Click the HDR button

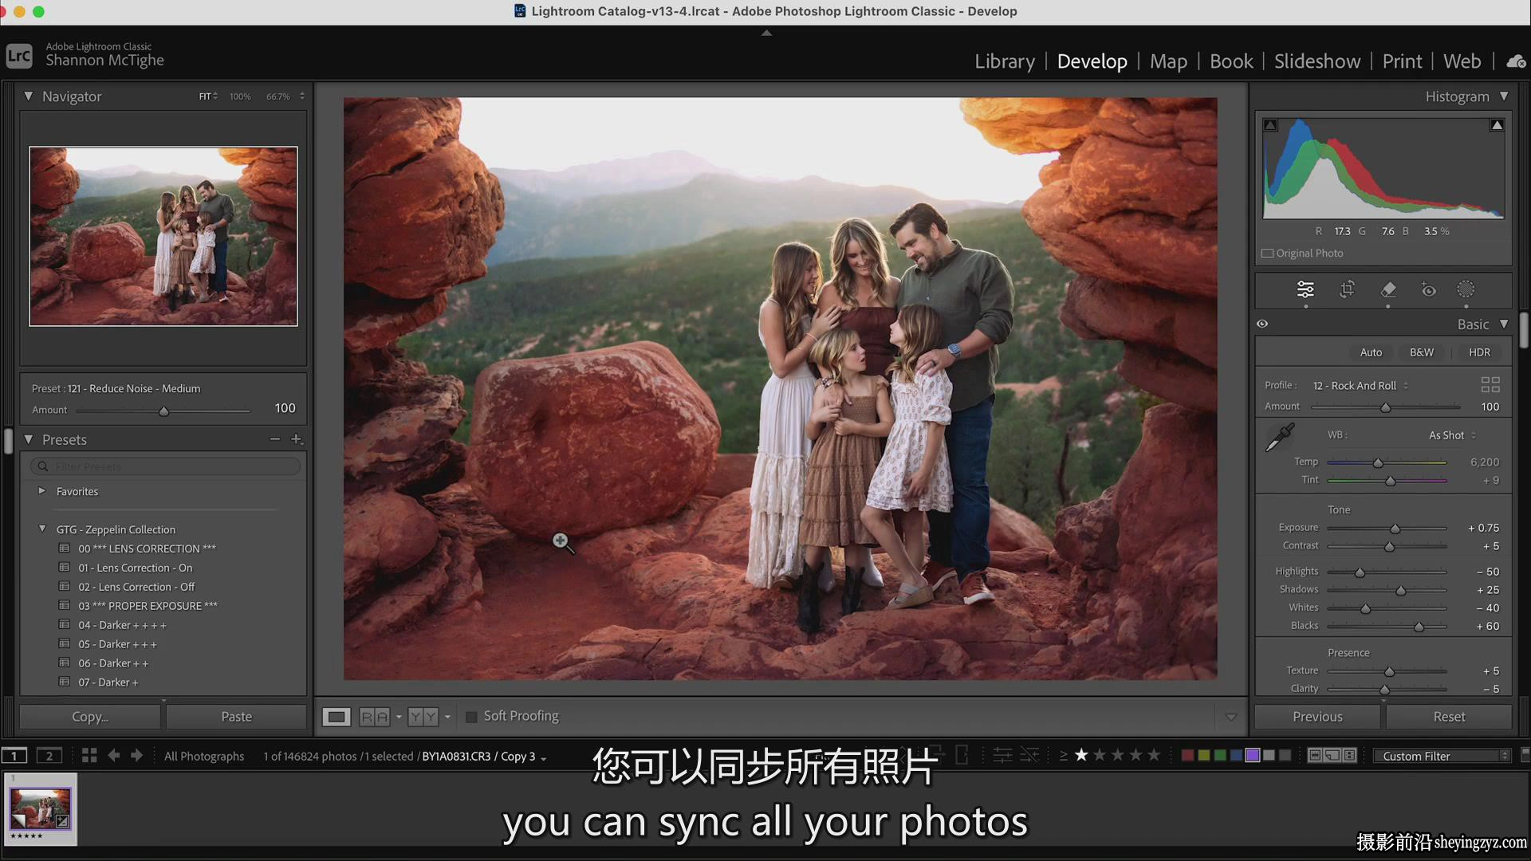pos(1479,352)
